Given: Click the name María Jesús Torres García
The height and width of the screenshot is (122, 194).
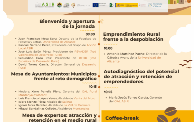Looking at the screenshot, I should [x=128, y=98].
